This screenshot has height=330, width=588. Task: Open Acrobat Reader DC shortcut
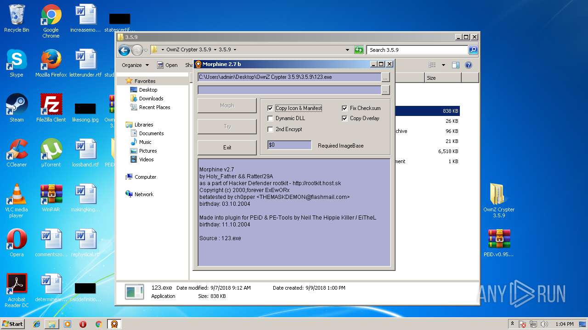click(17, 291)
